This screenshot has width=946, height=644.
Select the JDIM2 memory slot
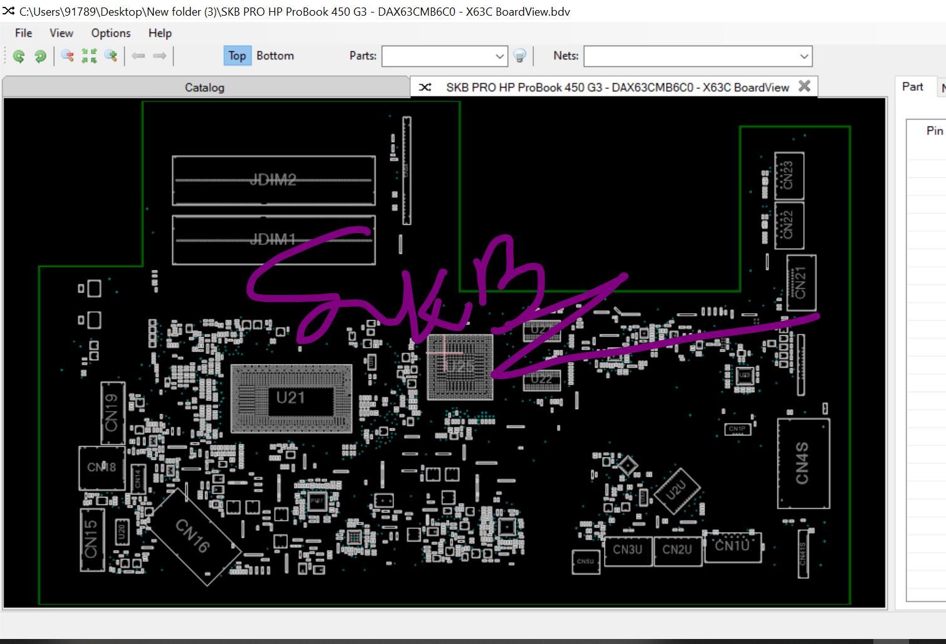click(274, 180)
